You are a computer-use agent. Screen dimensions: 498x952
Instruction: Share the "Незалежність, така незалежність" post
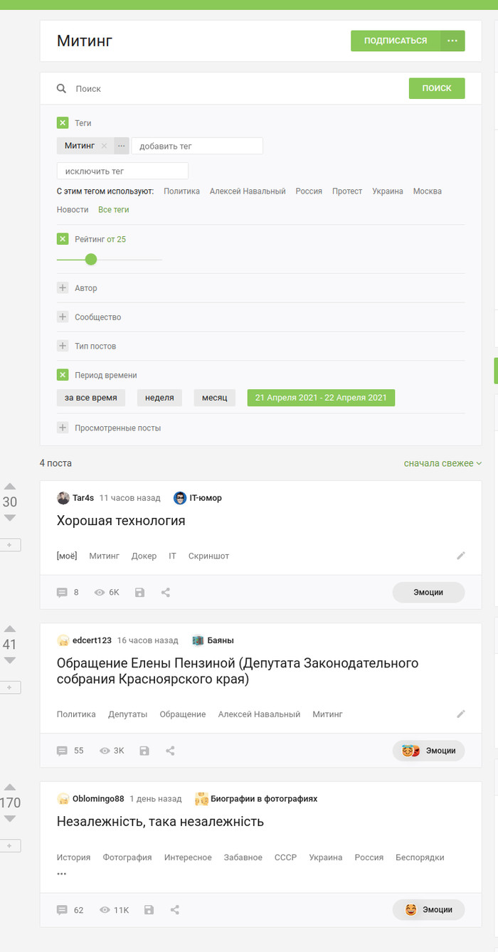pyautogui.click(x=175, y=909)
